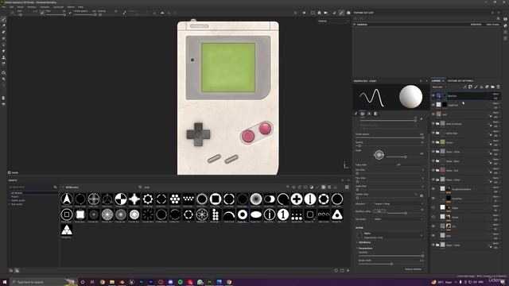Toggle visibility of the bottom folder layer
Image resolution: width=509 pixels, height=286 pixels.
point(433,245)
